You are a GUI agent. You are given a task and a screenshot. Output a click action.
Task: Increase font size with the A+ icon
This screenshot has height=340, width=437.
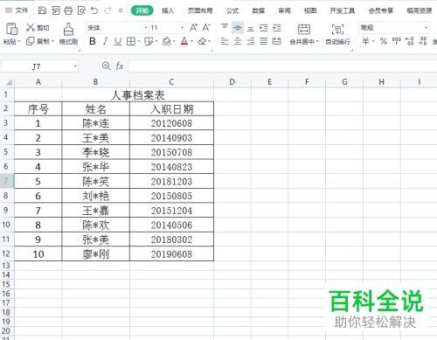[x=193, y=28]
